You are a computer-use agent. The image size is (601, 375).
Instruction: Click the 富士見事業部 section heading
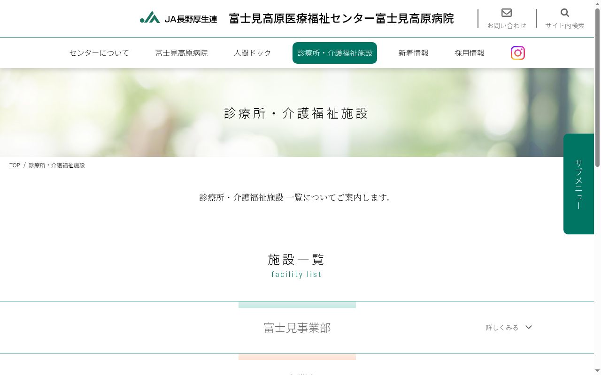(x=297, y=328)
